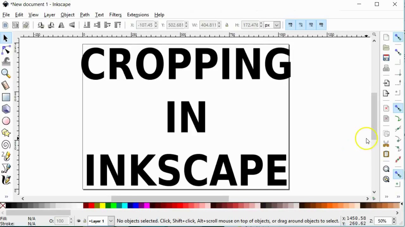This screenshot has width=405, height=227.
Task: Select the Zoom magnifier tool
Action: (x=6, y=73)
